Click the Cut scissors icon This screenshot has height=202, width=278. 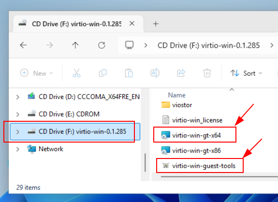pyautogui.click(x=76, y=73)
